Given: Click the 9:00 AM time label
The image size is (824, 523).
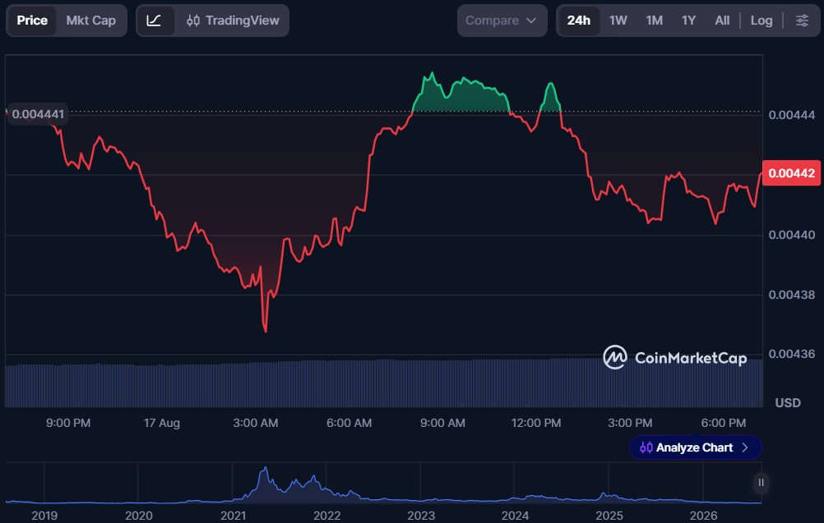Looking at the screenshot, I should pyautogui.click(x=442, y=423).
